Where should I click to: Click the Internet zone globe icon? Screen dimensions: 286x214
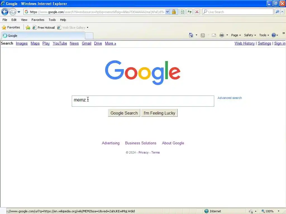(x=206, y=211)
